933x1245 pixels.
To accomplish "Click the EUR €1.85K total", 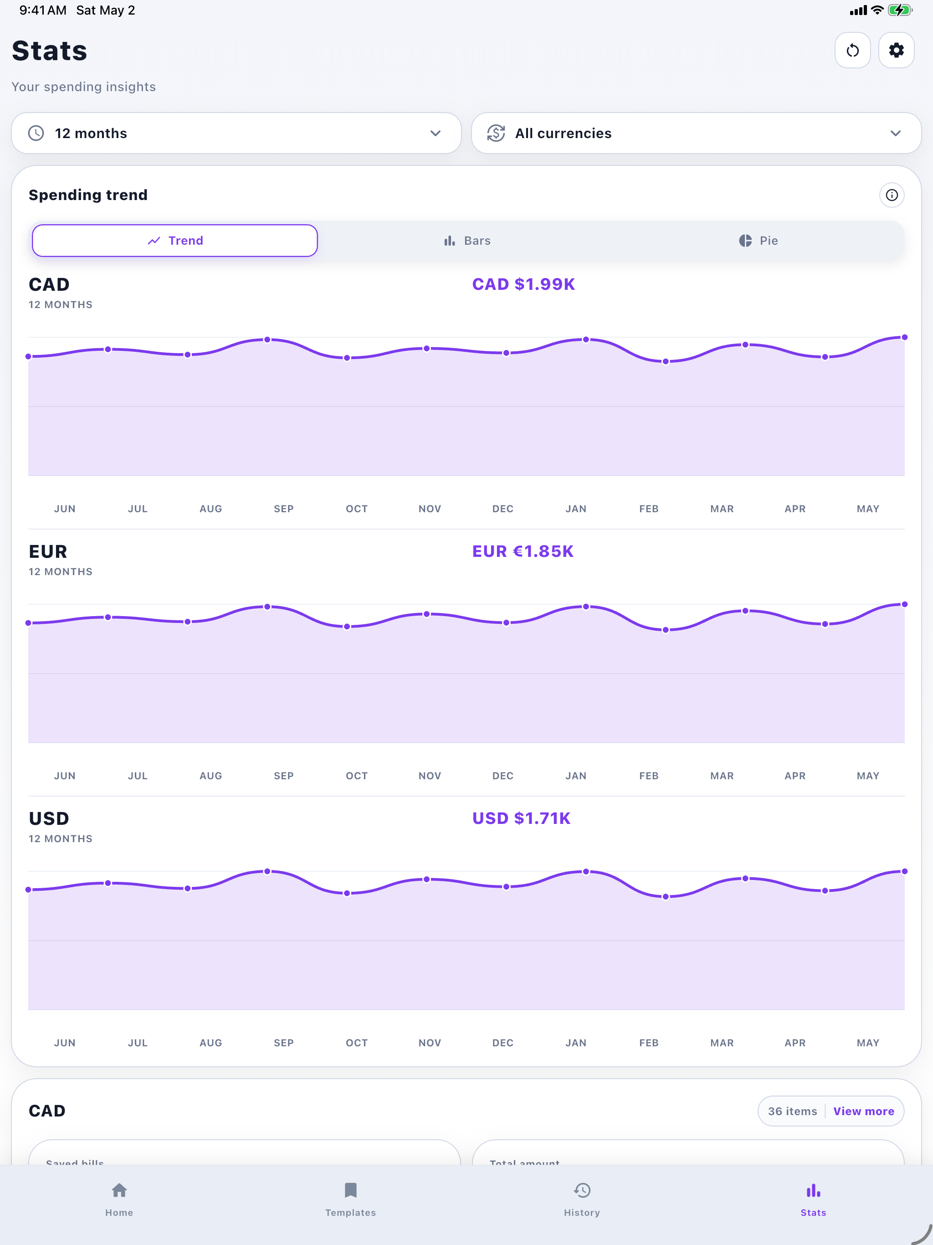I will coord(523,551).
